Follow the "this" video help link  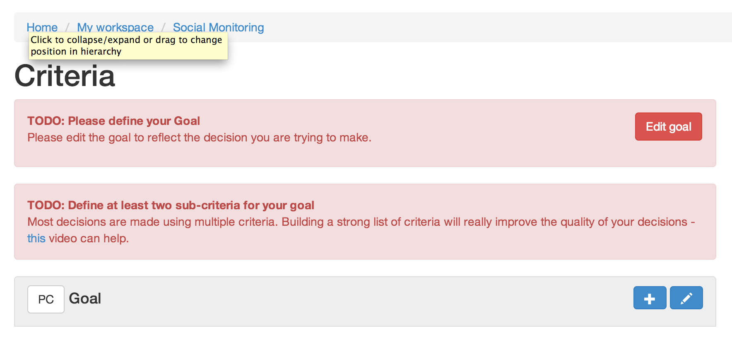(36, 239)
